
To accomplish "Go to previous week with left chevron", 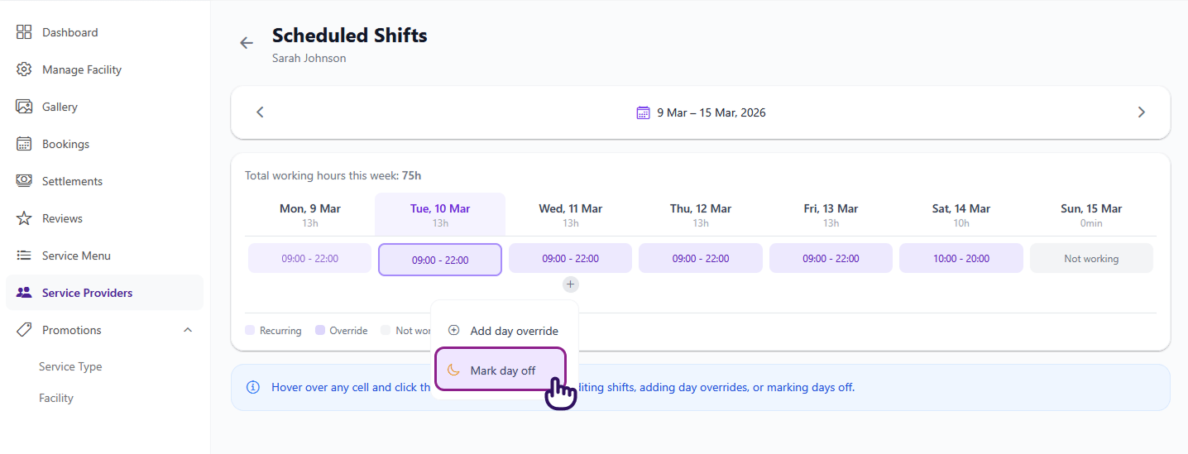I will pyautogui.click(x=260, y=112).
